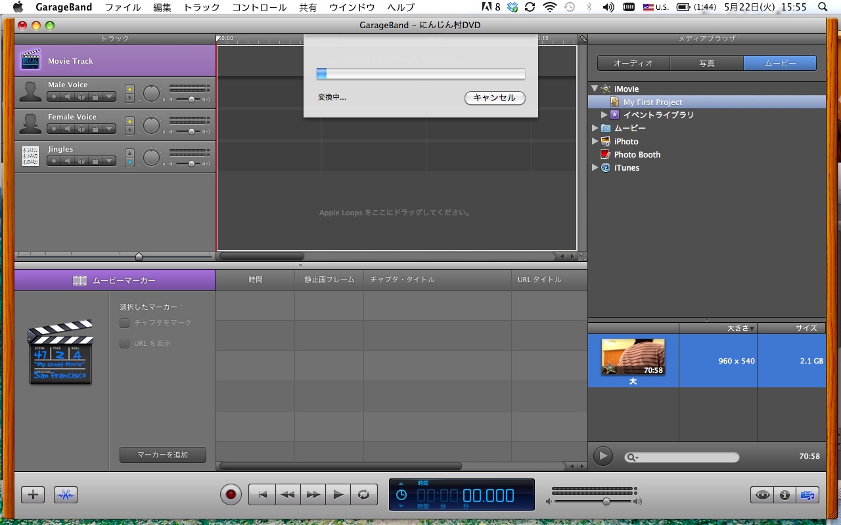Play preview in media browser

coord(602,456)
